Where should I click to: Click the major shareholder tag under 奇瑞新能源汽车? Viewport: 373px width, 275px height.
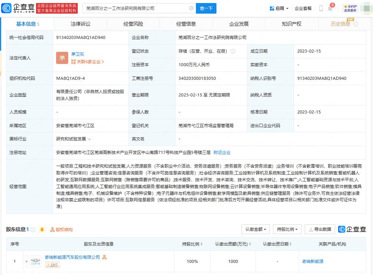52,265
